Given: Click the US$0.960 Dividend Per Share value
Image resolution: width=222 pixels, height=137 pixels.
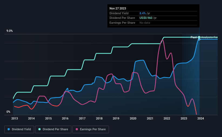Looking at the screenshot, I should click(x=146, y=18).
